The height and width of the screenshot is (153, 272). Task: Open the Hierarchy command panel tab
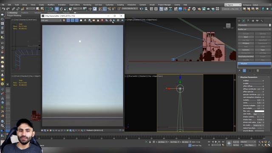click(248, 21)
